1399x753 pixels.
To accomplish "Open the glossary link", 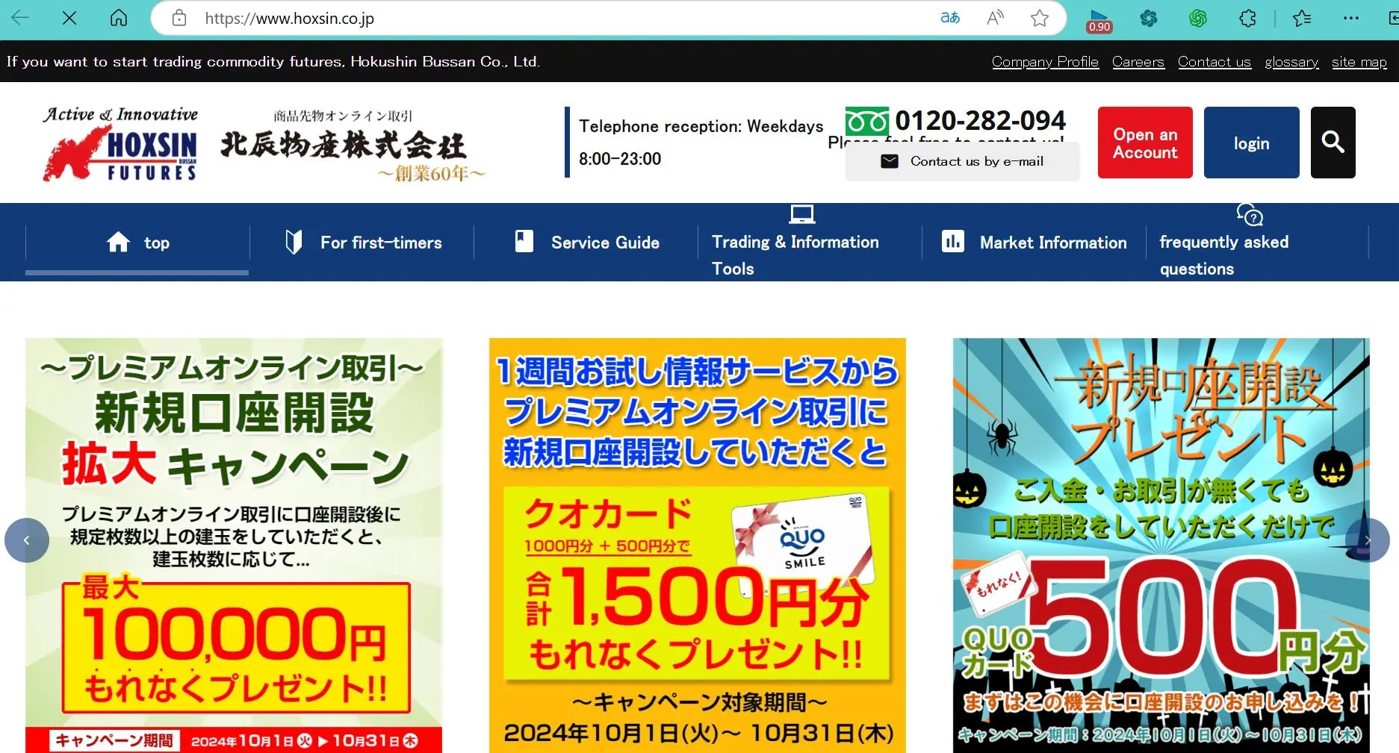I will point(1291,62).
